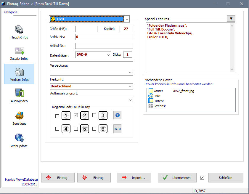Image resolution: width=249 pixels, height=194 pixels.
Task: Click the Artikel-Nr. input field
Action: click(104, 46)
